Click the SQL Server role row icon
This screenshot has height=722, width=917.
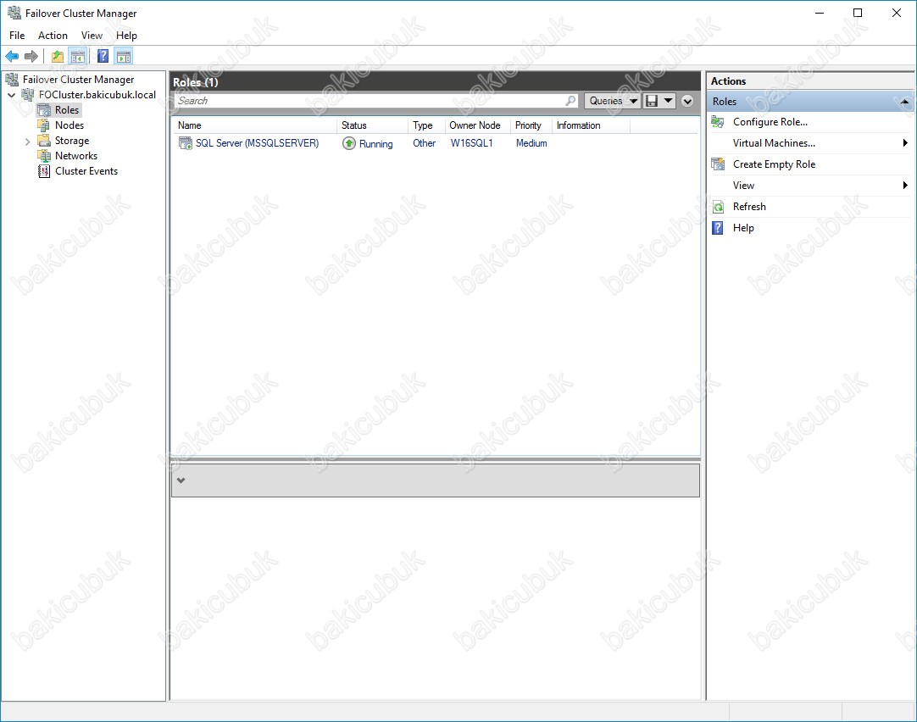186,143
